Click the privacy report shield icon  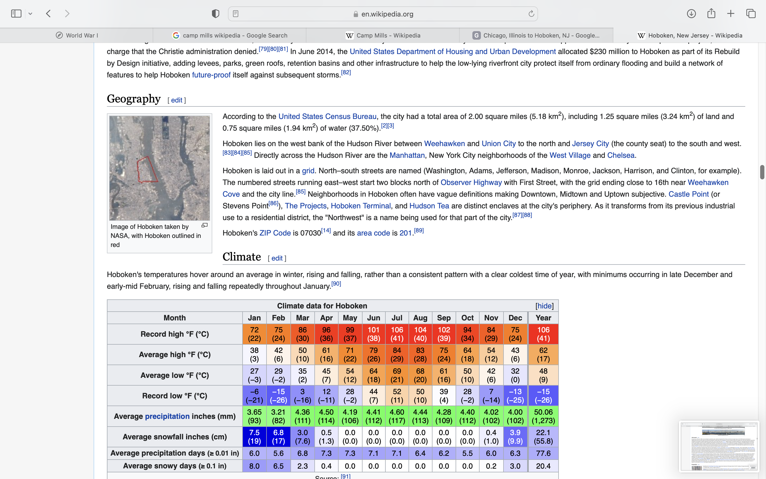point(215,14)
